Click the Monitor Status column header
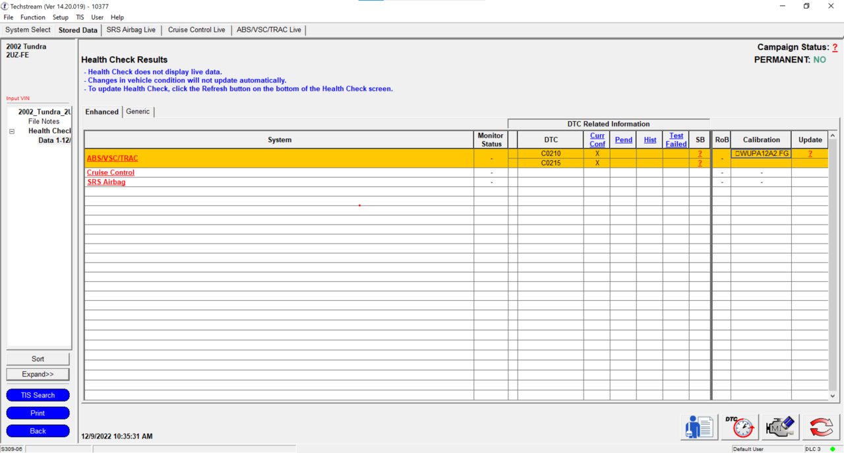This screenshot has height=453, width=844. click(491, 140)
